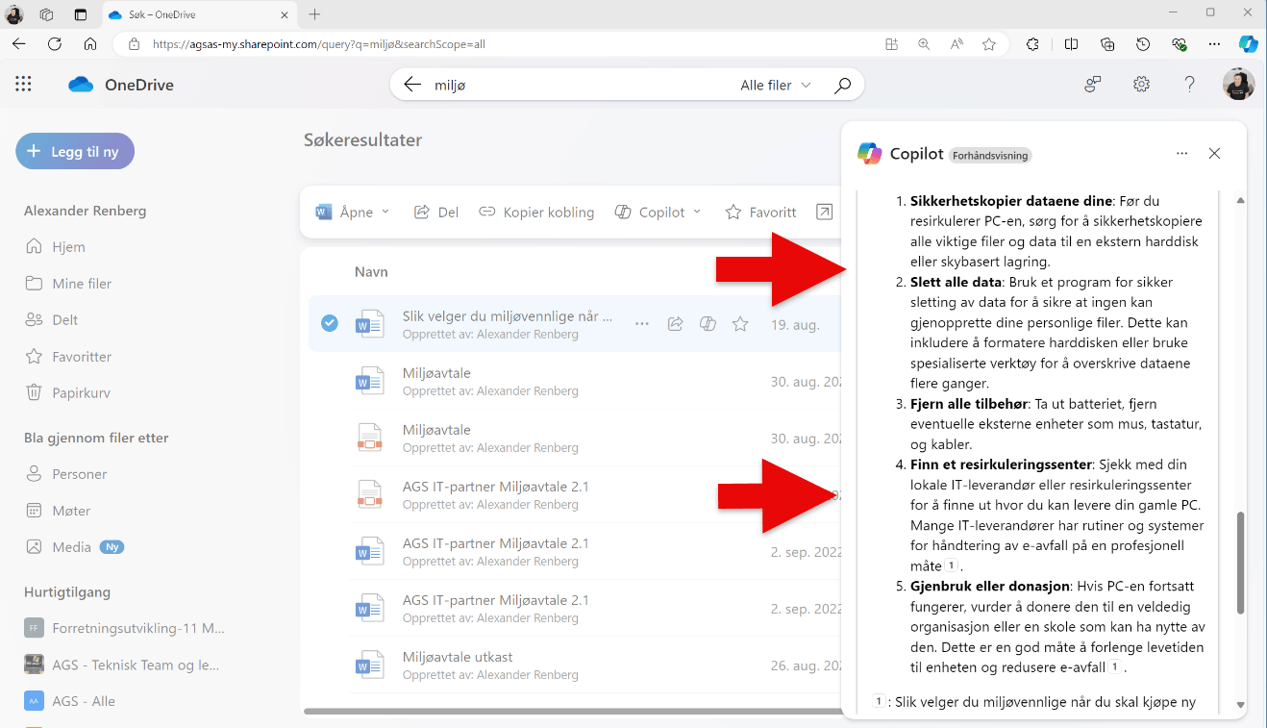Screen dimensions: 1267x728
Task: Open the OneDrive settings gear
Action: 1141,85
